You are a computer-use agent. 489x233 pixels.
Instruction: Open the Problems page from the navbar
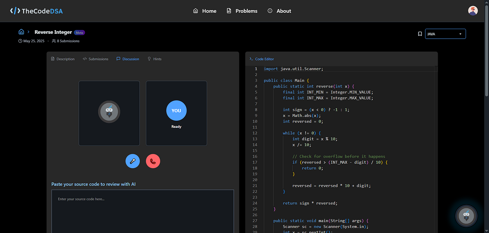241,11
